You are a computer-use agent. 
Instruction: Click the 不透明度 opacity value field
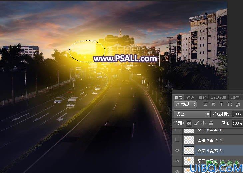(x=238, y=114)
